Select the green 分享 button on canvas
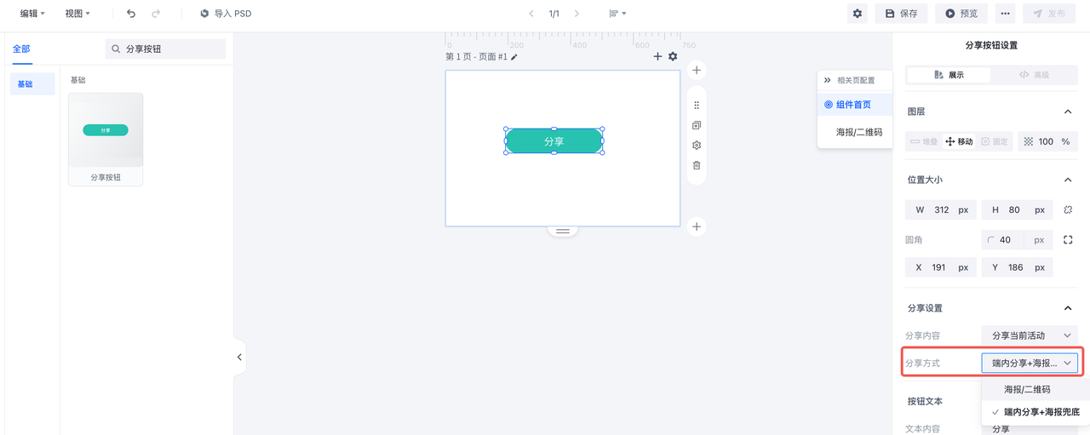 (554, 141)
